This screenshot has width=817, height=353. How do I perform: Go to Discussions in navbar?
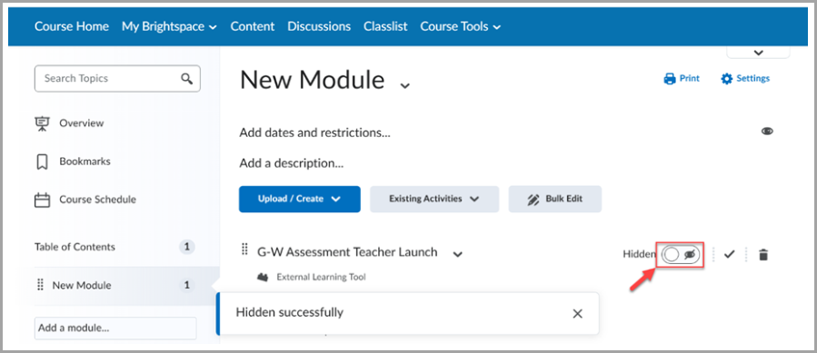[319, 26]
